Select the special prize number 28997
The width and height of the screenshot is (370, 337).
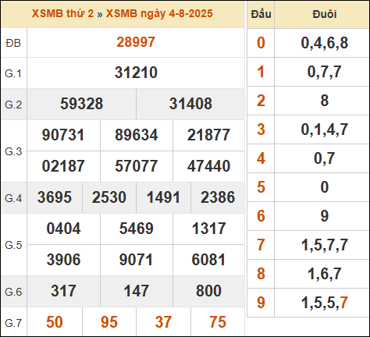pos(136,42)
